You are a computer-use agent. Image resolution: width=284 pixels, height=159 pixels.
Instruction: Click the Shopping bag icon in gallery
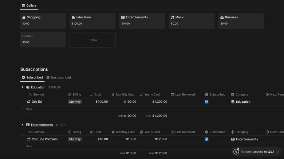pyautogui.click(x=24, y=17)
